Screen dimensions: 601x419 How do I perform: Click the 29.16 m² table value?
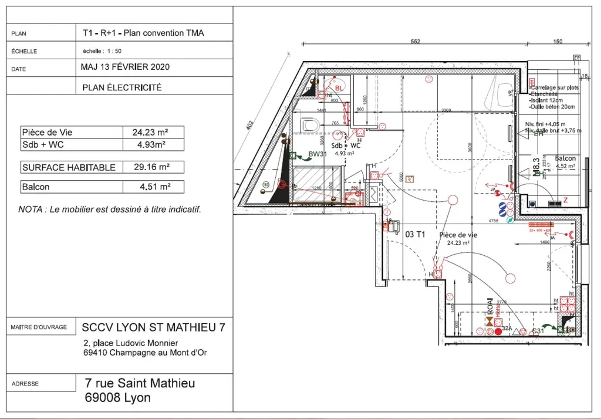coord(153,167)
